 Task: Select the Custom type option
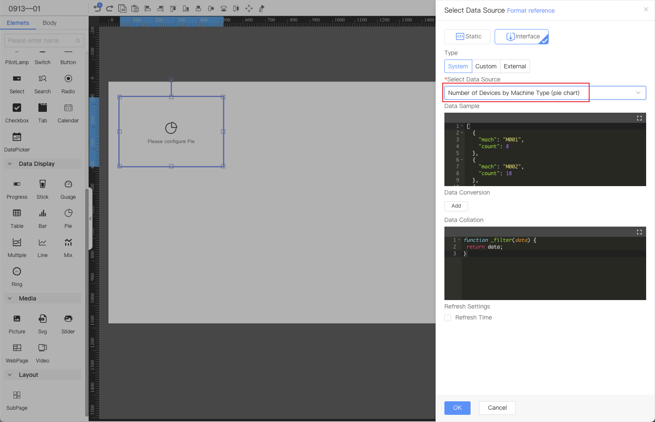pos(486,66)
